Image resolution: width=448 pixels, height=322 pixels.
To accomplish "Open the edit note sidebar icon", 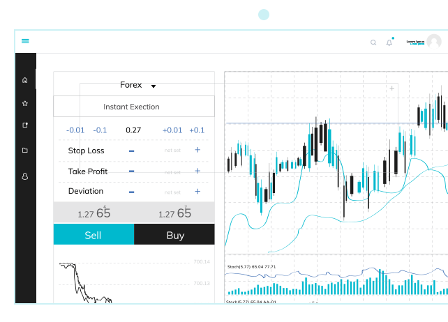I will coord(25,125).
